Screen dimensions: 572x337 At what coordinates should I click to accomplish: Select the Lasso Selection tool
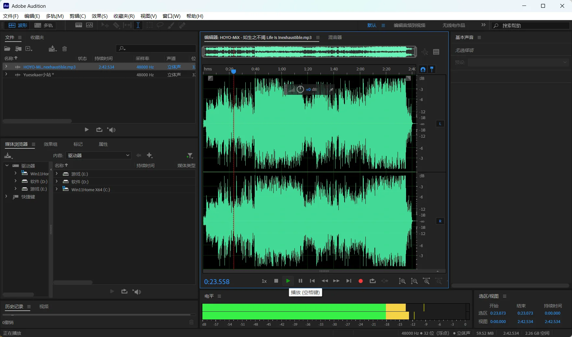pyautogui.click(x=160, y=25)
